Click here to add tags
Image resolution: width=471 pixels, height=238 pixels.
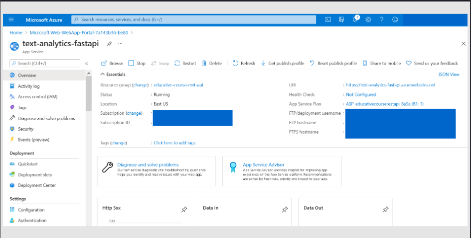coord(174,143)
